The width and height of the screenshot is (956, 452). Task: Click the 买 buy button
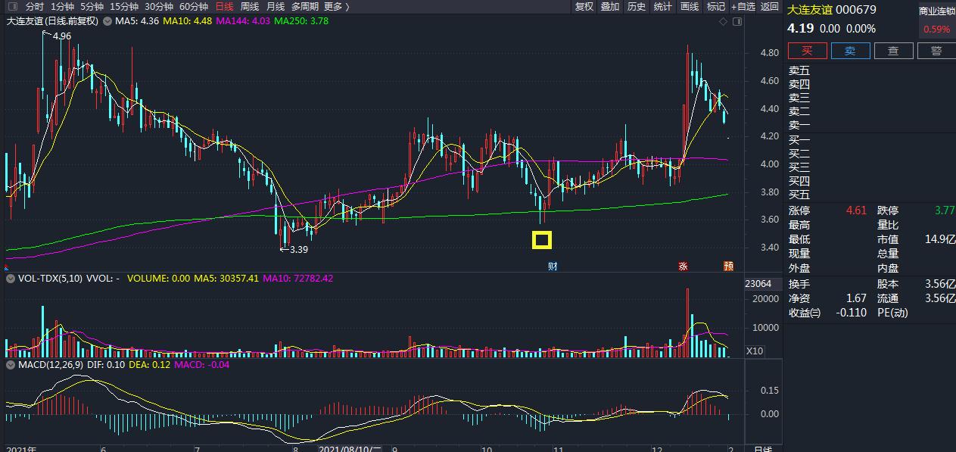point(807,51)
